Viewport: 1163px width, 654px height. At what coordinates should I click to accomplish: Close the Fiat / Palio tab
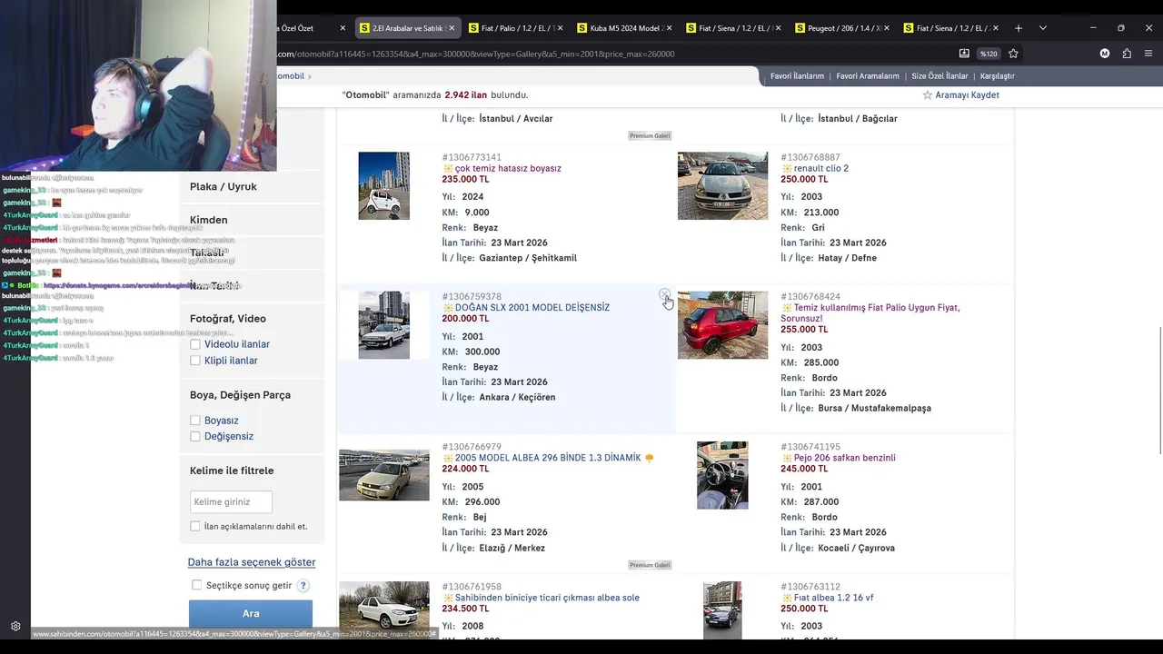pyautogui.click(x=561, y=28)
